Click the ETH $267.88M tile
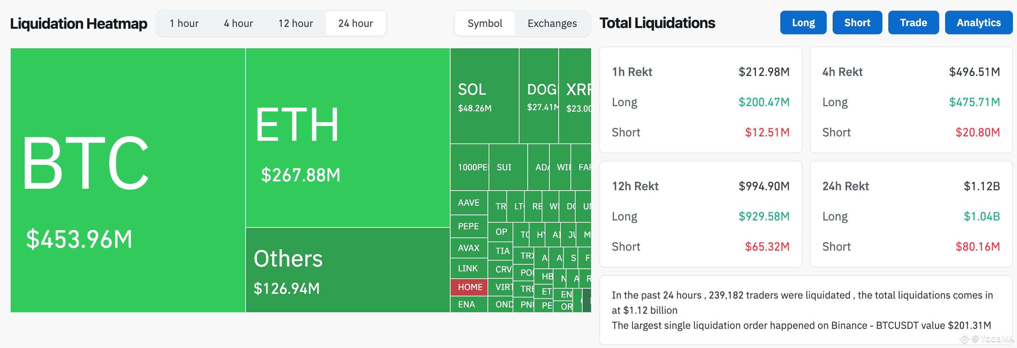The image size is (1017, 348). click(348, 138)
